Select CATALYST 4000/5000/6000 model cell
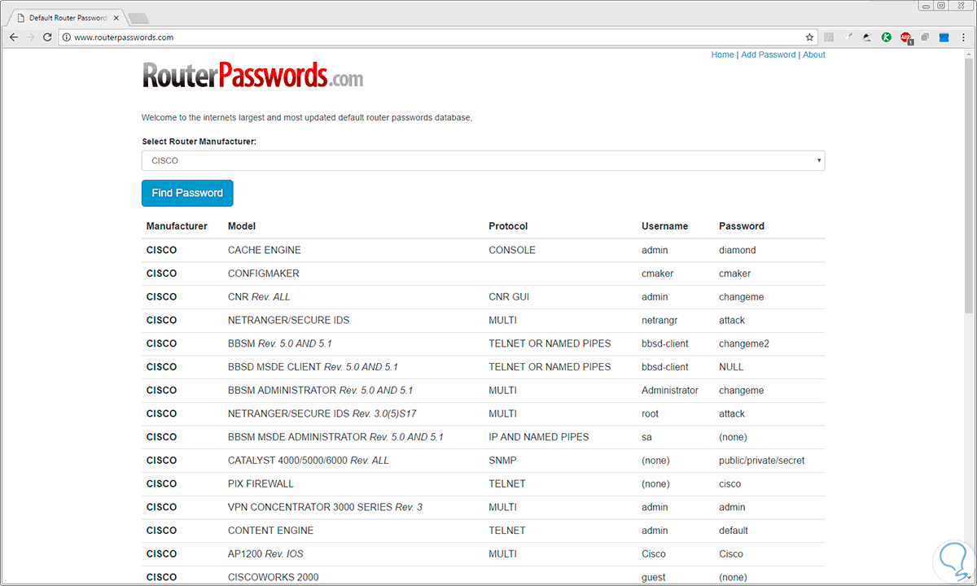This screenshot has height=586, width=977. coord(309,461)
